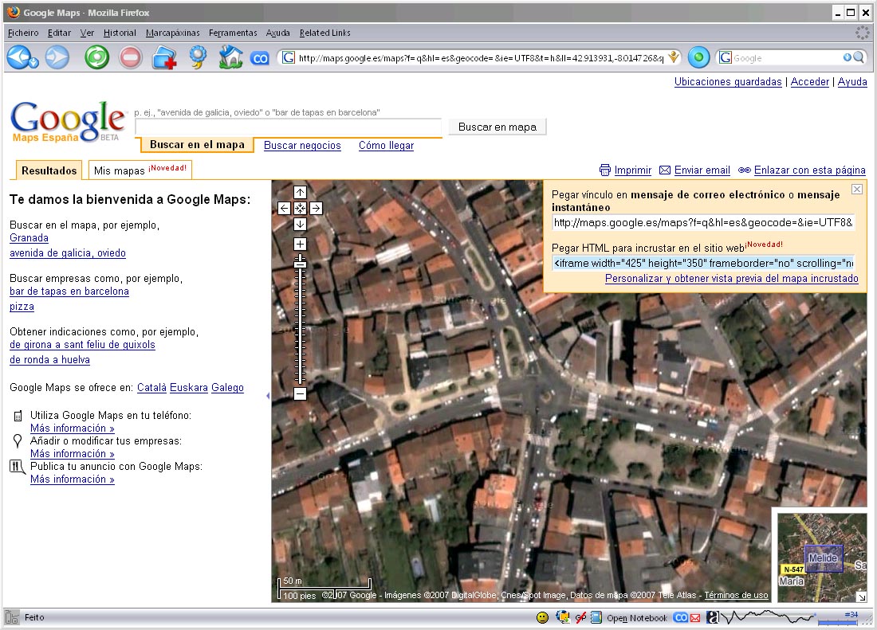The image size is (877, 630).
Task: Open the Ferramentas menu
Action: 233,33
